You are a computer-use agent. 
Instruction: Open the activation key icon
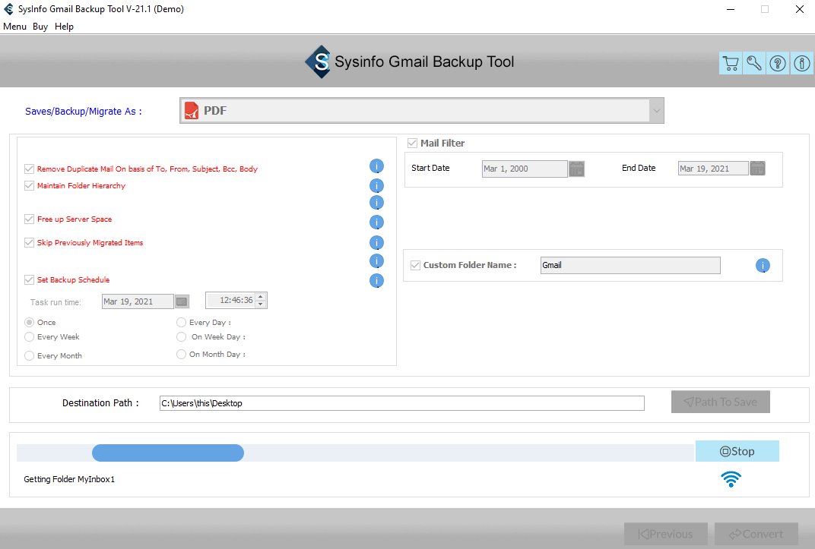point(753,63)
